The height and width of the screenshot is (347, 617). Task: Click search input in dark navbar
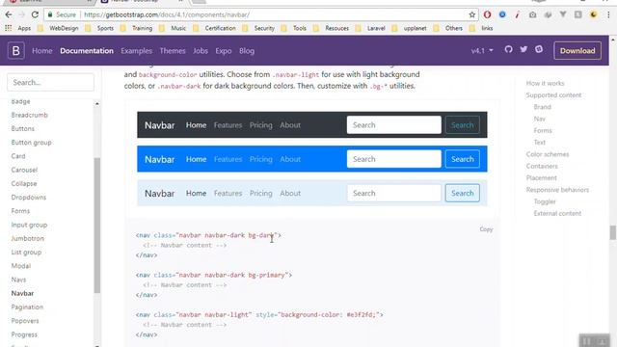(x=394, y=125)
